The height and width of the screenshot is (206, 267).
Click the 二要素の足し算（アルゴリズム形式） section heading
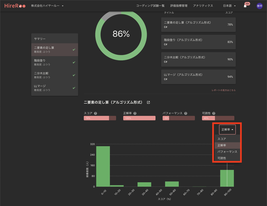pyautogui.click(x=113, y=102)
